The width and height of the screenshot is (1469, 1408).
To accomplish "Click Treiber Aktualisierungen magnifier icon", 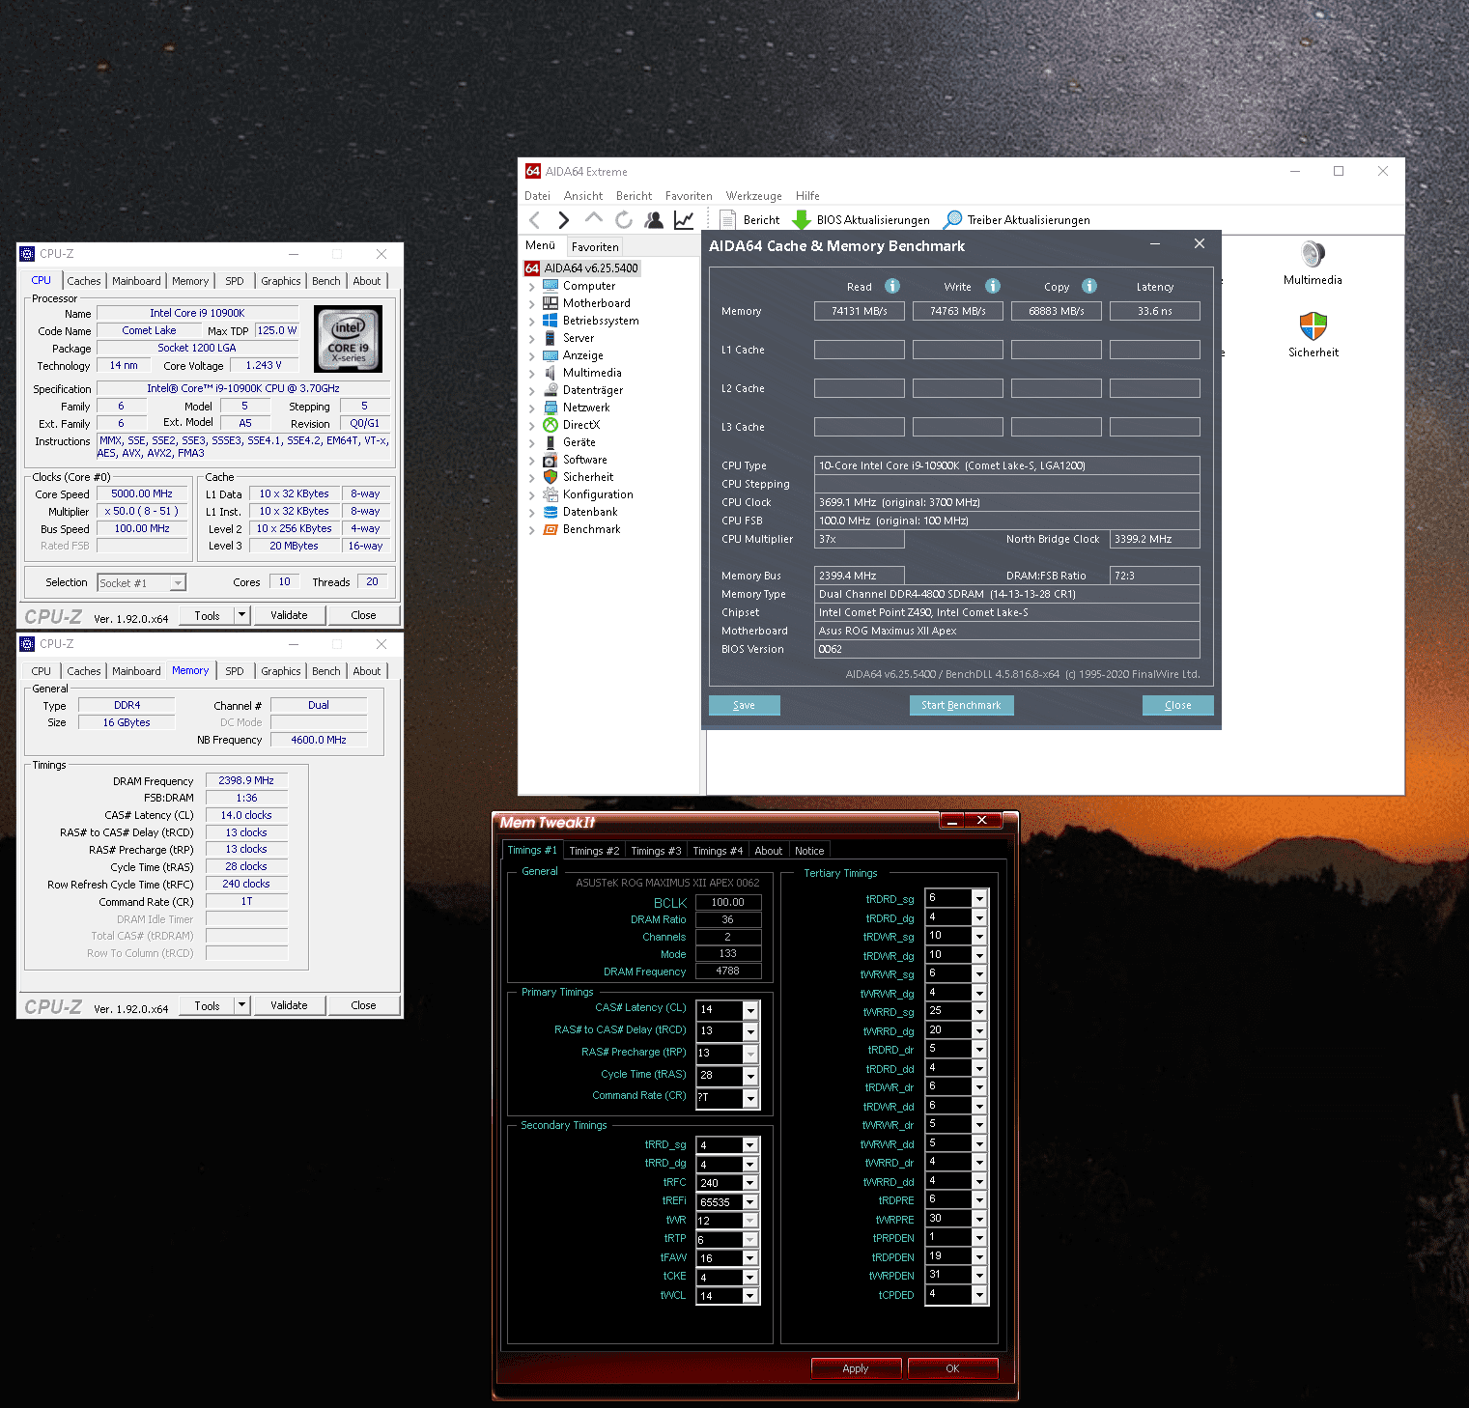I will (x=953, y=220).
